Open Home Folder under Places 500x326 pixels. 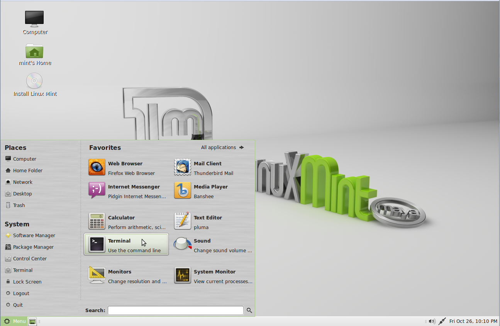[x=24, y=170]
